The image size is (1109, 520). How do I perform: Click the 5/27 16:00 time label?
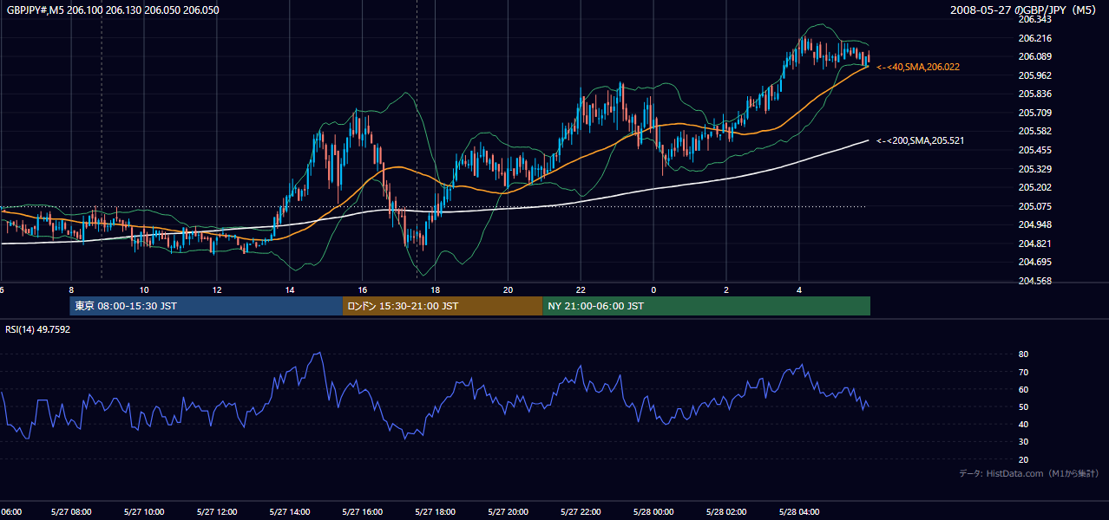363,512
